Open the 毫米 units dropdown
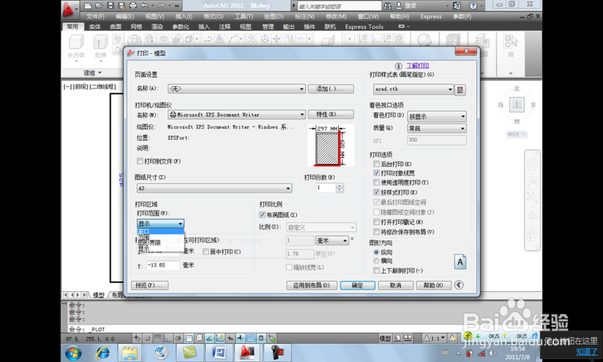The height and width of the screenshot is (362, 603). tap(332, 241)
